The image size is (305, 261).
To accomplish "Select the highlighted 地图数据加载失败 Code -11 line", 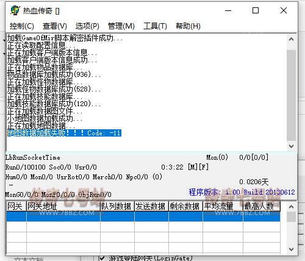I will point(65,133).
